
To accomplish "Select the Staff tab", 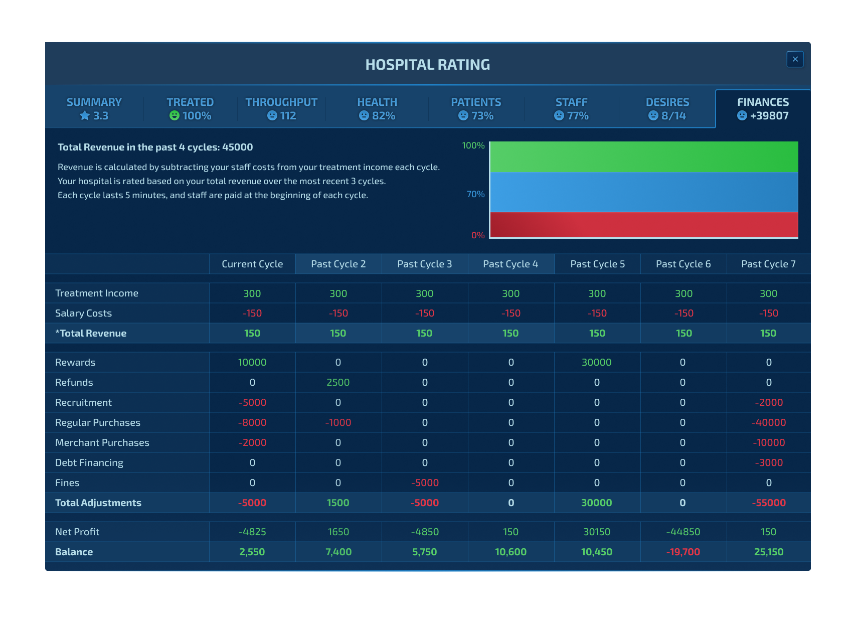I will coord(571,109).
